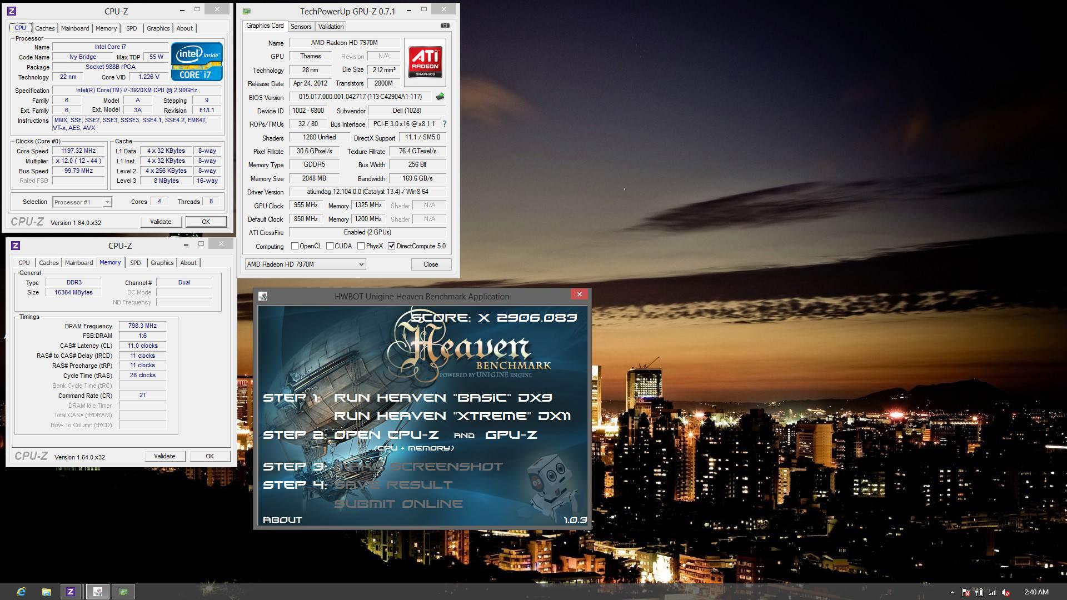The height and width of the screenshot is (600, 1067).
Task: Switch to Validation tab in GPU-Z
Action: point(331,27)
